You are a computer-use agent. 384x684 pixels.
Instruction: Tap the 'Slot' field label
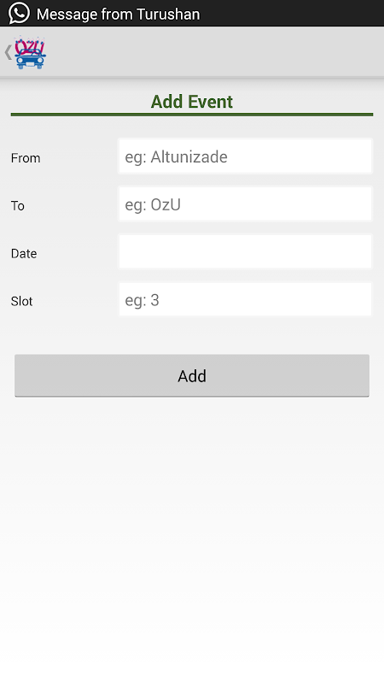coord(22,301)
